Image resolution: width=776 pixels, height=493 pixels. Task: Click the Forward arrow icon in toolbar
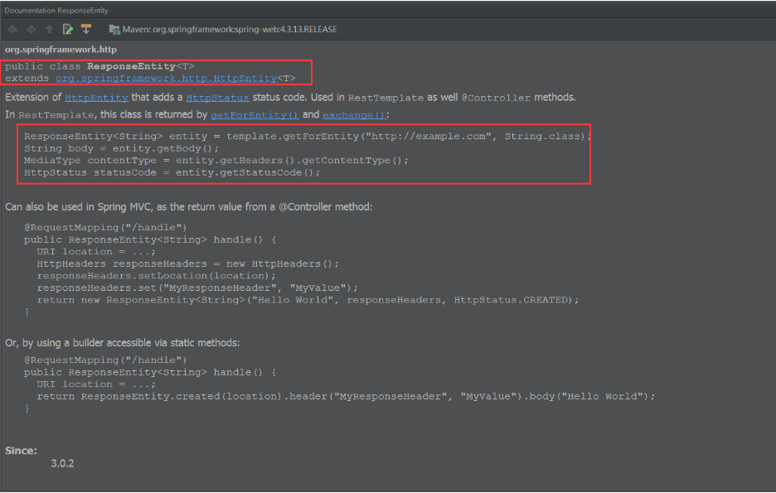point(31,30)
